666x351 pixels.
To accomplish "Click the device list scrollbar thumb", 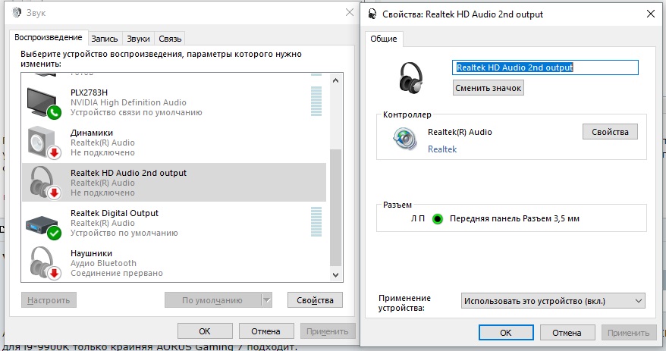I will [x=335, y=208].
